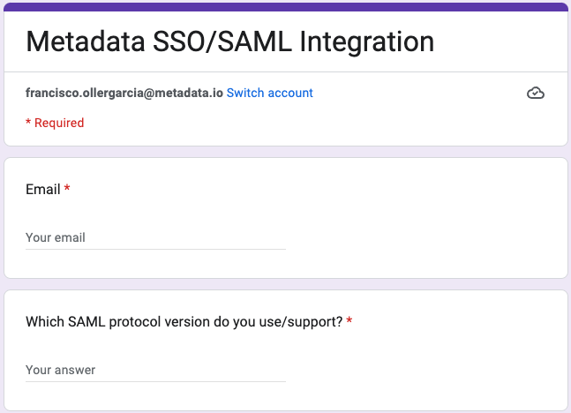Viewport: 571px width, 413px height.
Task: Select the francisco.ollergarcia@metadata.io account address
Action: (124, 93)
